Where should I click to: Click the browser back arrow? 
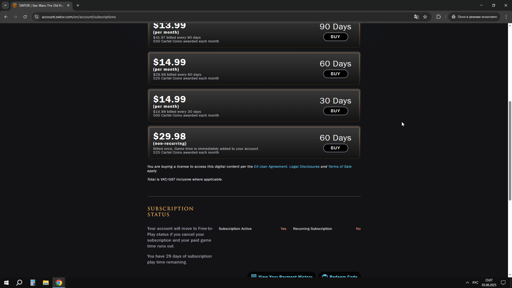click(6, 17)
